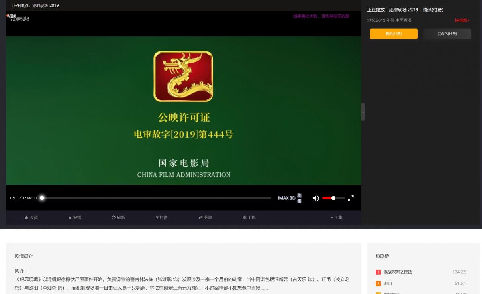Open the 剧集 episode list in player
The height and width of the screenshot is (294, 482).
pyautogui.click(x=299, y=198)
